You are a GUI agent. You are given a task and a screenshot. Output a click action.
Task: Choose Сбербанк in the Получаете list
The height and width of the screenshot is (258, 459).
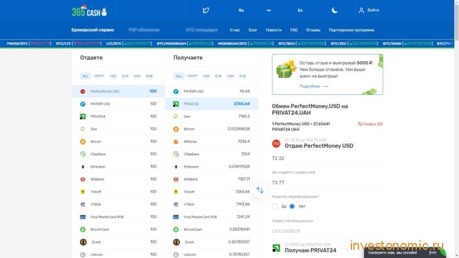click(212, 154)
